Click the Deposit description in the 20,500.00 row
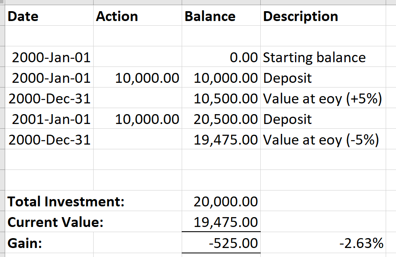This screenshot has width=396, height=257. pyautogui.click(x=323, y=119)
